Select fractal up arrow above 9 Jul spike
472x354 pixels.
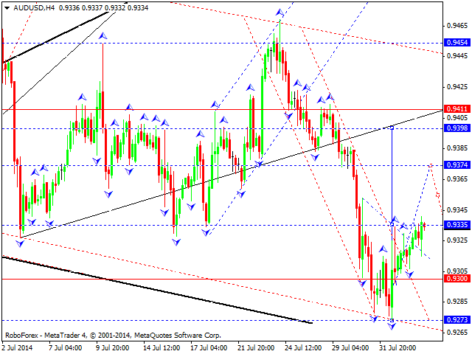102,35
